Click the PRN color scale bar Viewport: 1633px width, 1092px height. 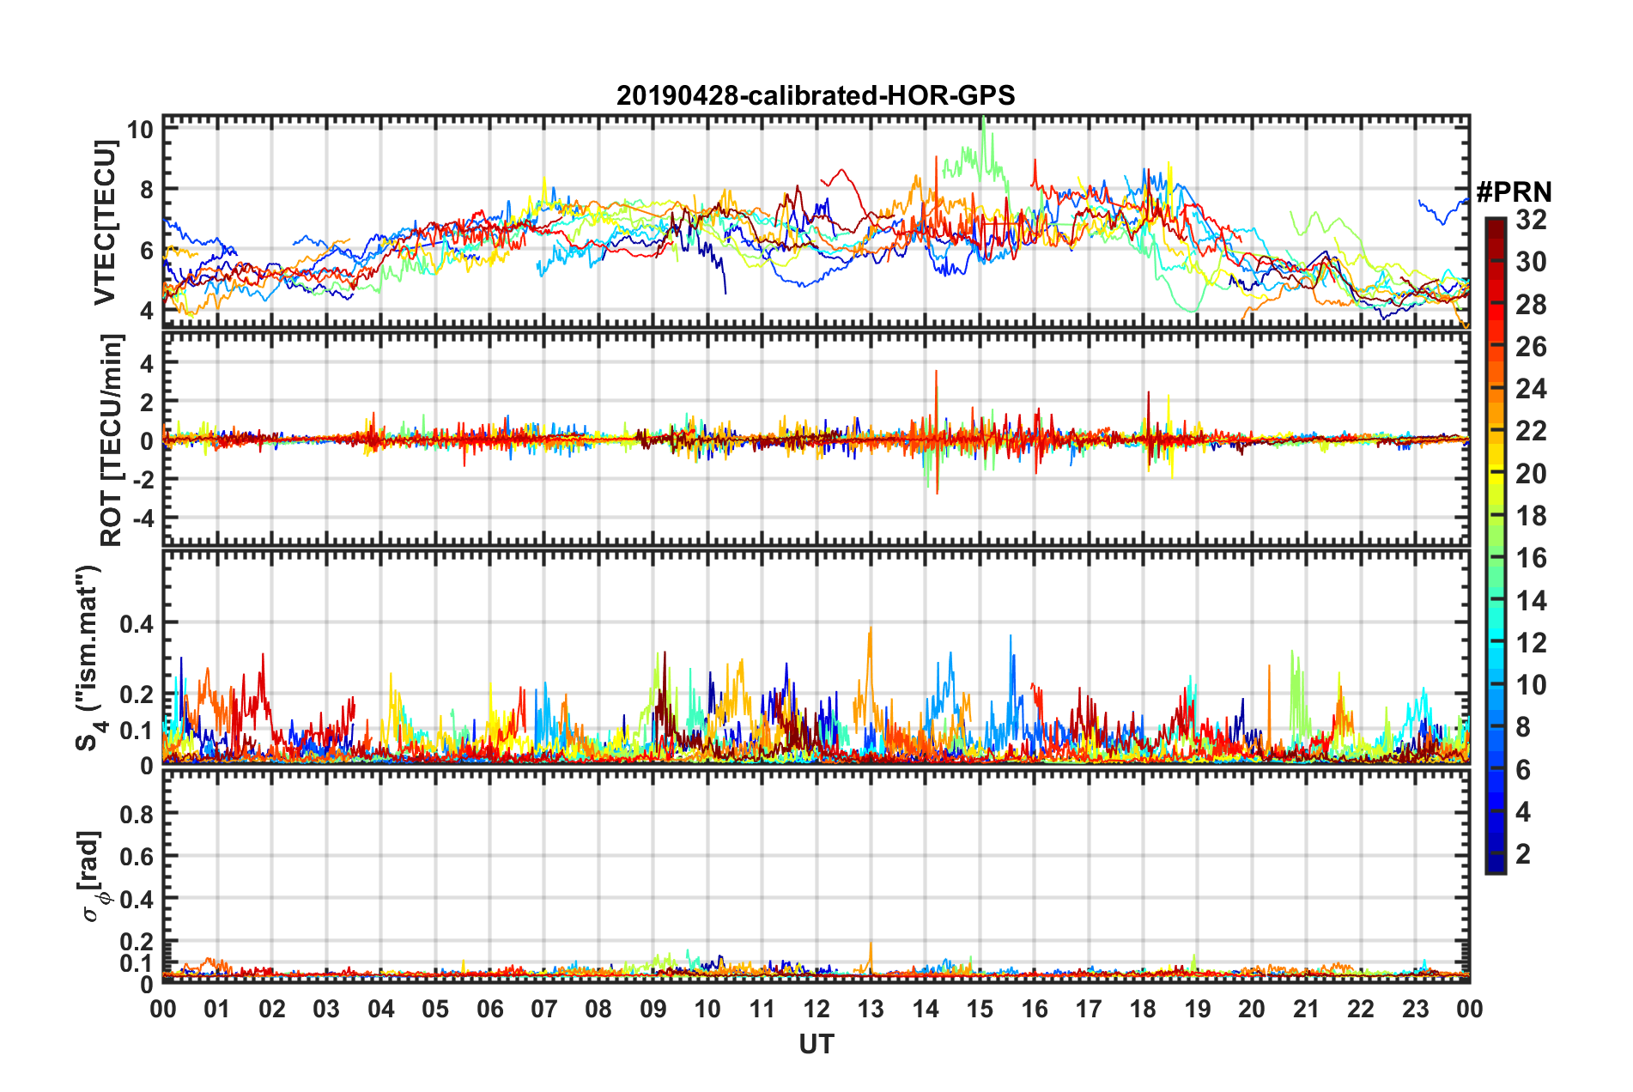pyautogui.click(x=1496, y=545)
